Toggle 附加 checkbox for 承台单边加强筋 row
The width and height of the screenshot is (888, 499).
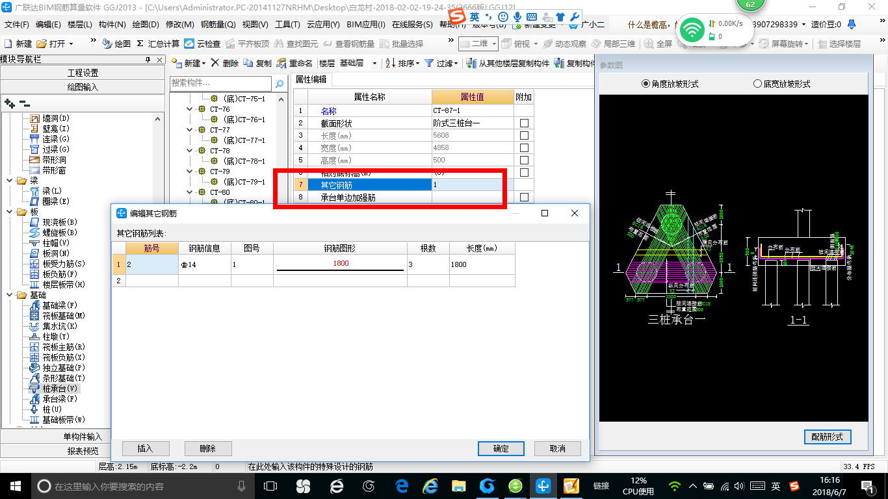pos(524,197)
